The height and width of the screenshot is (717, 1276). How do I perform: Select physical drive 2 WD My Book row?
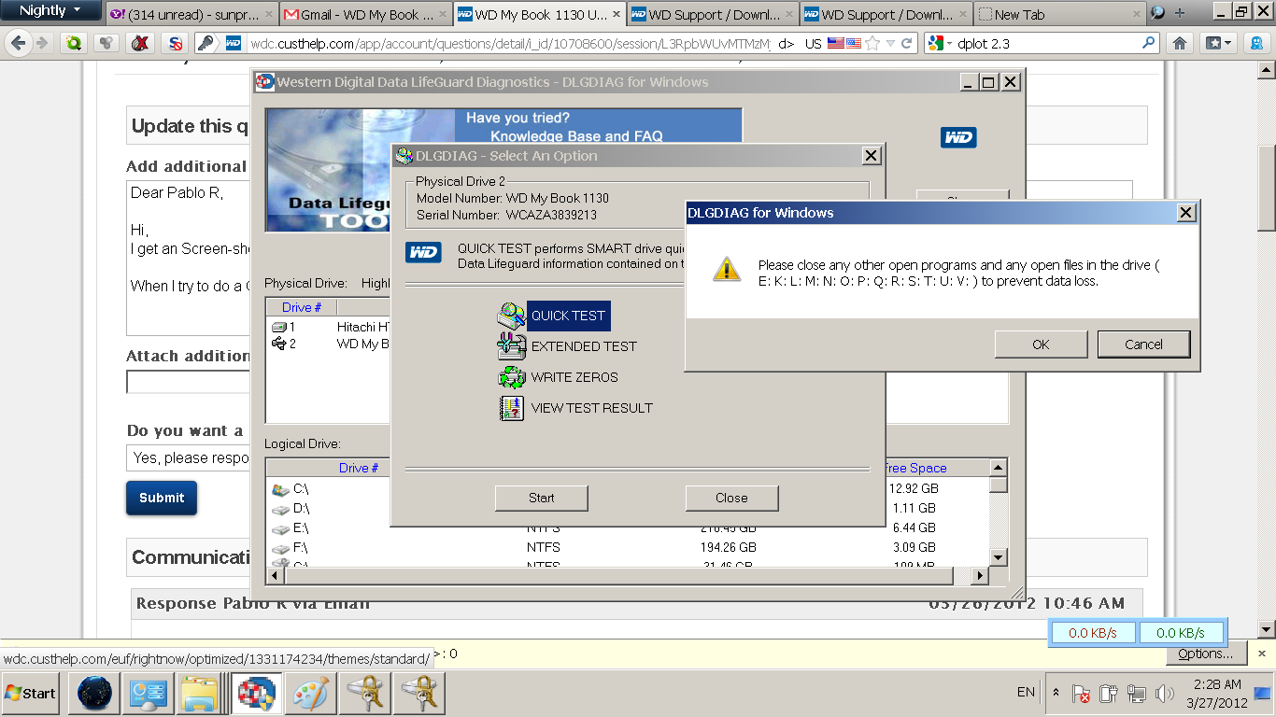pos(328,344)
